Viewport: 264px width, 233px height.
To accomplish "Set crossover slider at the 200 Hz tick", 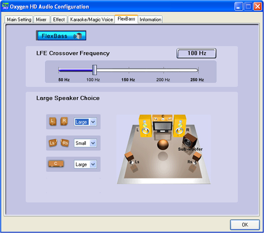I will point(164,70).
